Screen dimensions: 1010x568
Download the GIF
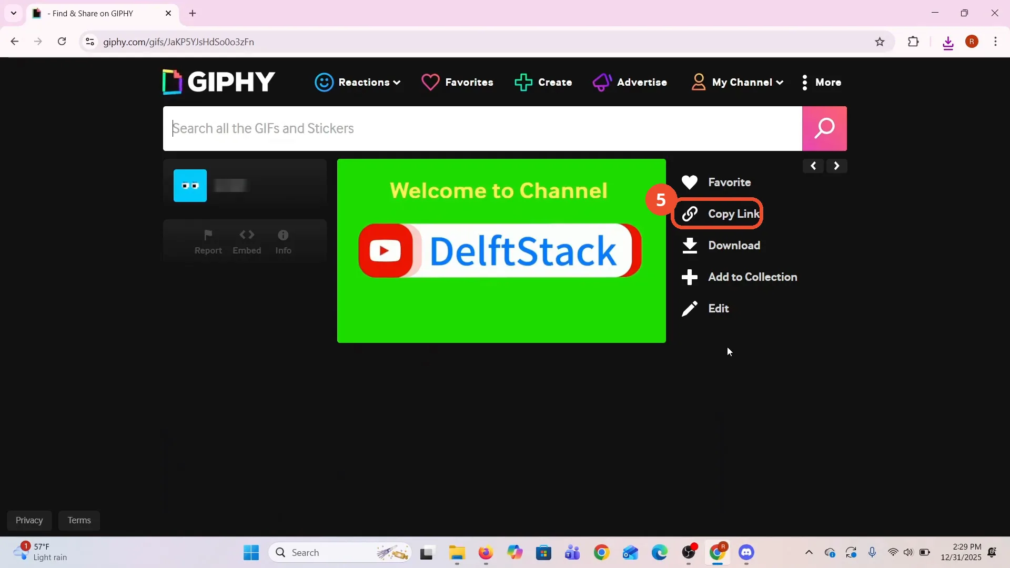[721, 245]
